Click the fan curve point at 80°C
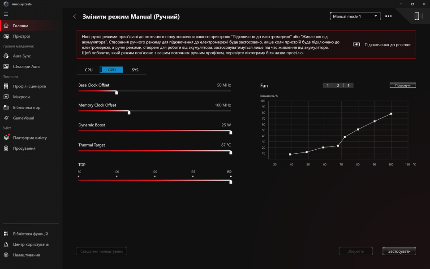 (x=358, y=129)
